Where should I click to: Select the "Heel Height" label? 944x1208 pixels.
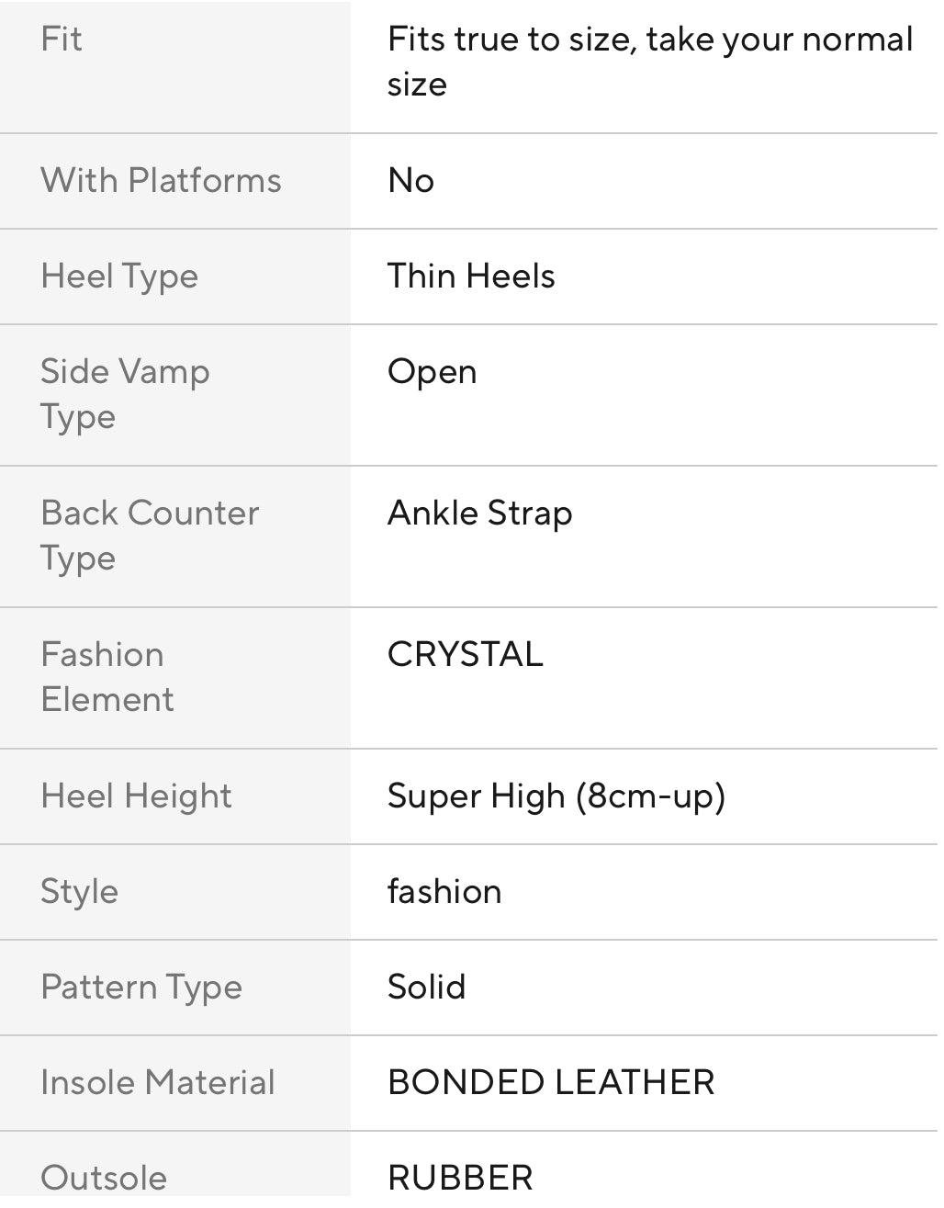point(136,796)
